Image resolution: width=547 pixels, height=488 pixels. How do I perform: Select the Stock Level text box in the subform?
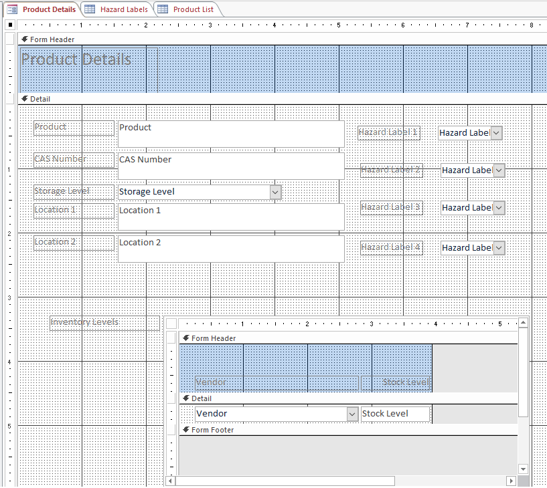[395, 413]
